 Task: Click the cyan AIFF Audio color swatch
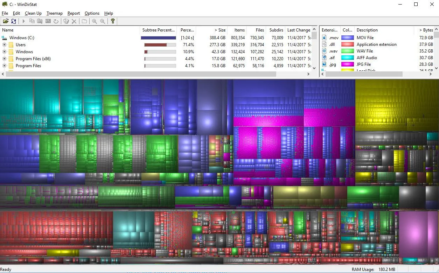348,58
